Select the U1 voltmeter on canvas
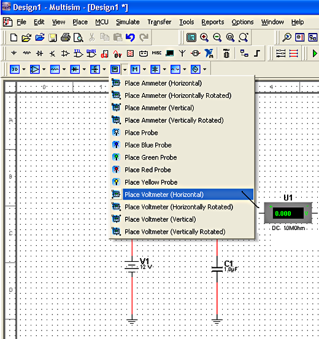 [288, 213]
